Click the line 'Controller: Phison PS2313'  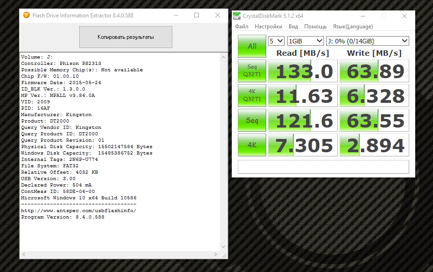(x=61, y=64)
